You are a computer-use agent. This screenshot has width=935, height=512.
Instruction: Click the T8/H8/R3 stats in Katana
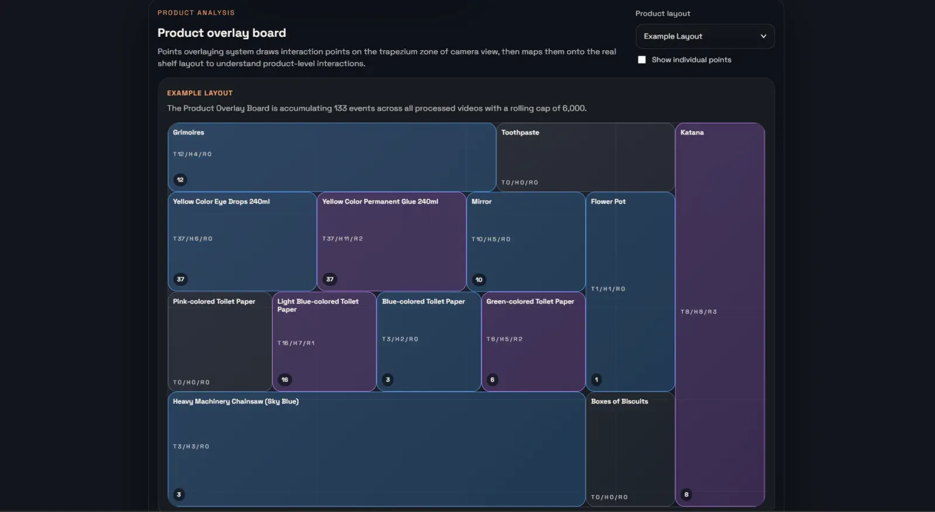pos(699,312)
